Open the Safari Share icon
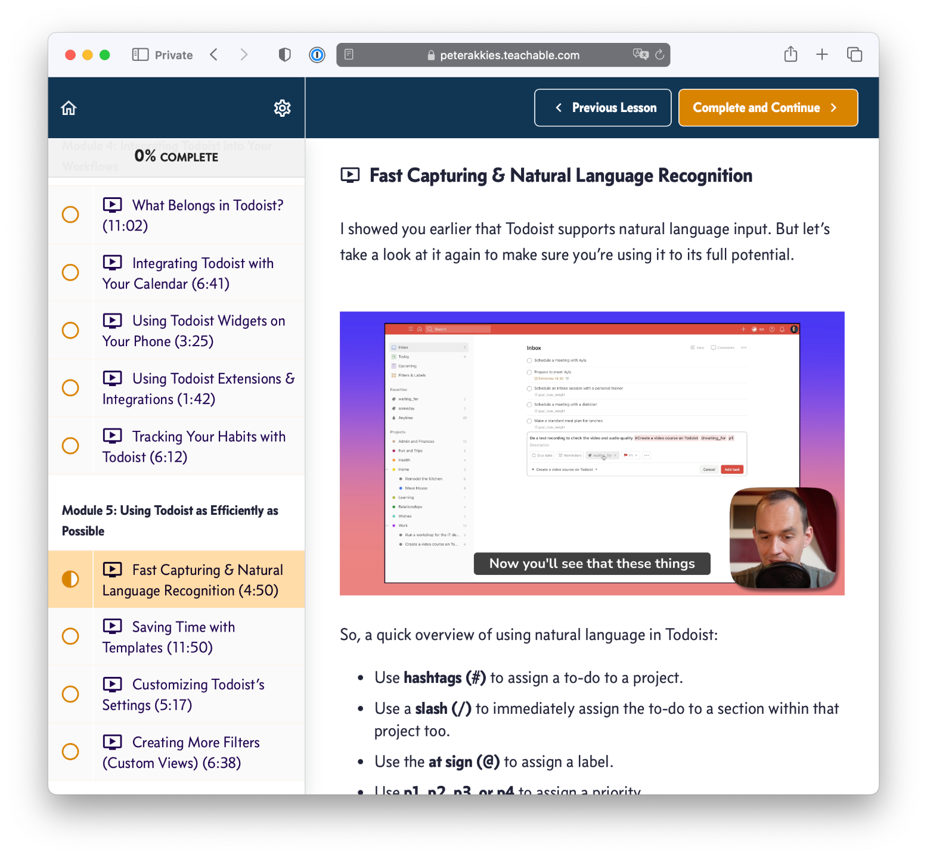Image resolution: width=927 pixels, height=858 pixels. tap(791, 54)
